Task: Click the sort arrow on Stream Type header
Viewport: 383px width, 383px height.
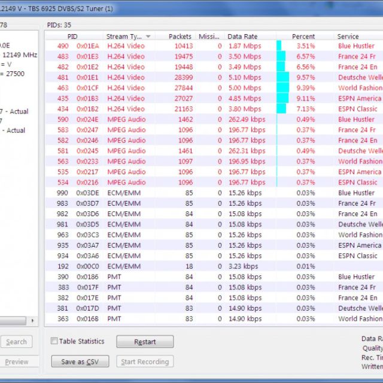Action: coord(148,37)
